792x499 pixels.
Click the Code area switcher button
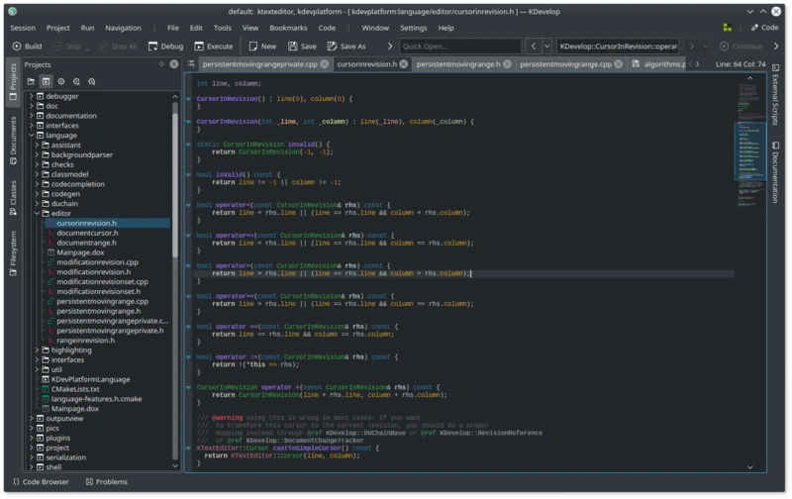click(x=763, y=28)
